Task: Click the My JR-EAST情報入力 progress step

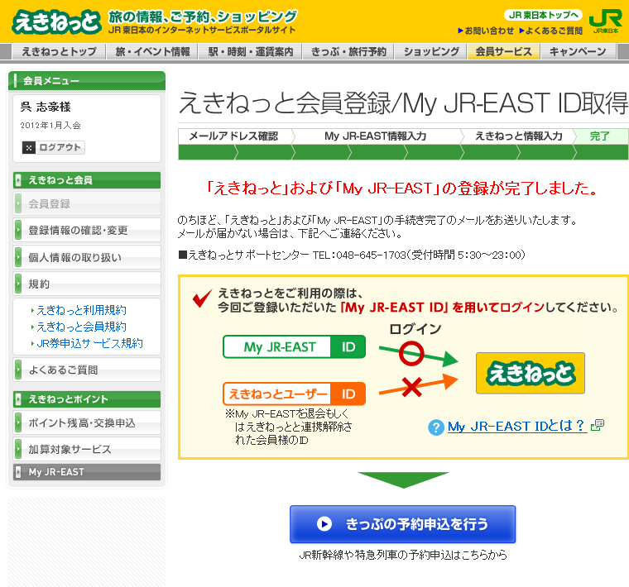Action: point(376,136)
